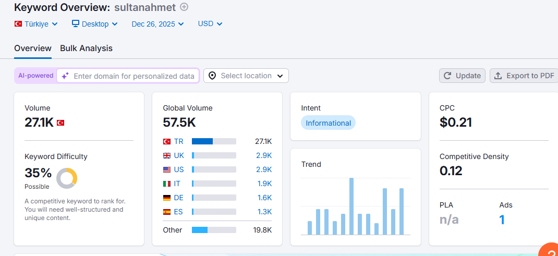This screenshot has width=558, height=256.
Task: Open the US 2.9K volume link
Action: click(x=264, y=169)
